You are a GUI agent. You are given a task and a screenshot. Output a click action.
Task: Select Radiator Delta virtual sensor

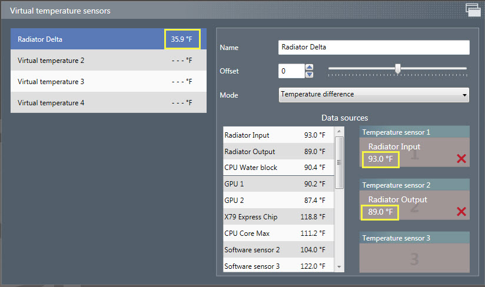tap(88, 39)
